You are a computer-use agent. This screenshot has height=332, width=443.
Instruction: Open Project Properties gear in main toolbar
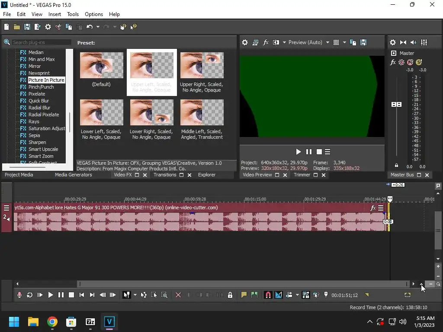(x=48, y=27)
